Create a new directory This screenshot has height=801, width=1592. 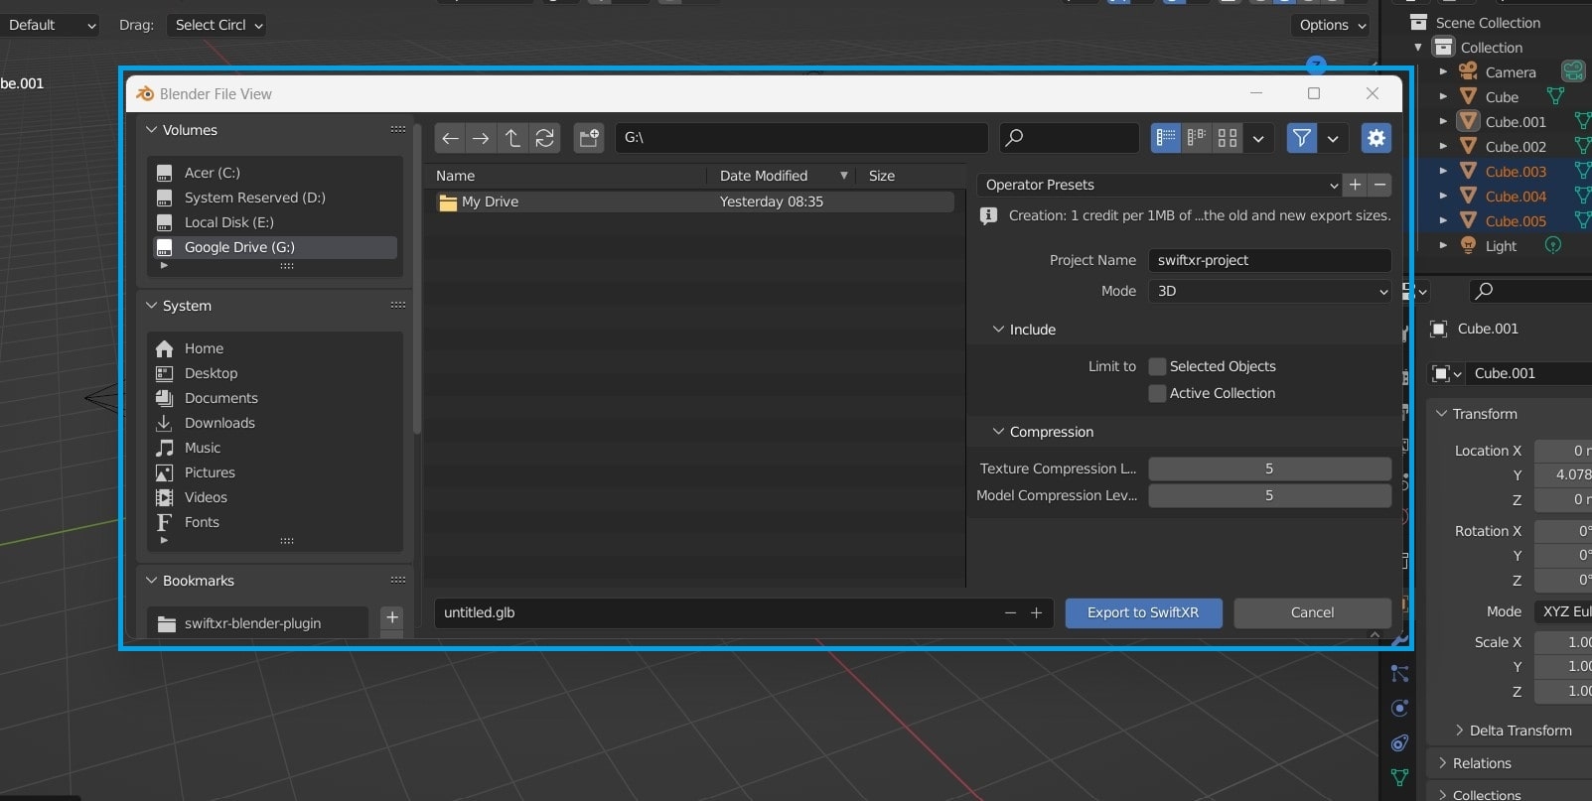[x=589, y=138]
